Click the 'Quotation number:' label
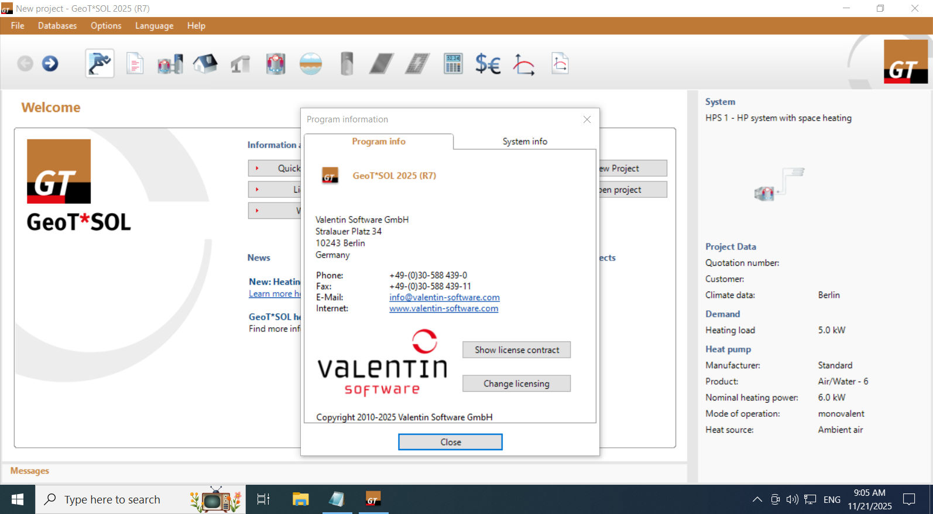 742,263
